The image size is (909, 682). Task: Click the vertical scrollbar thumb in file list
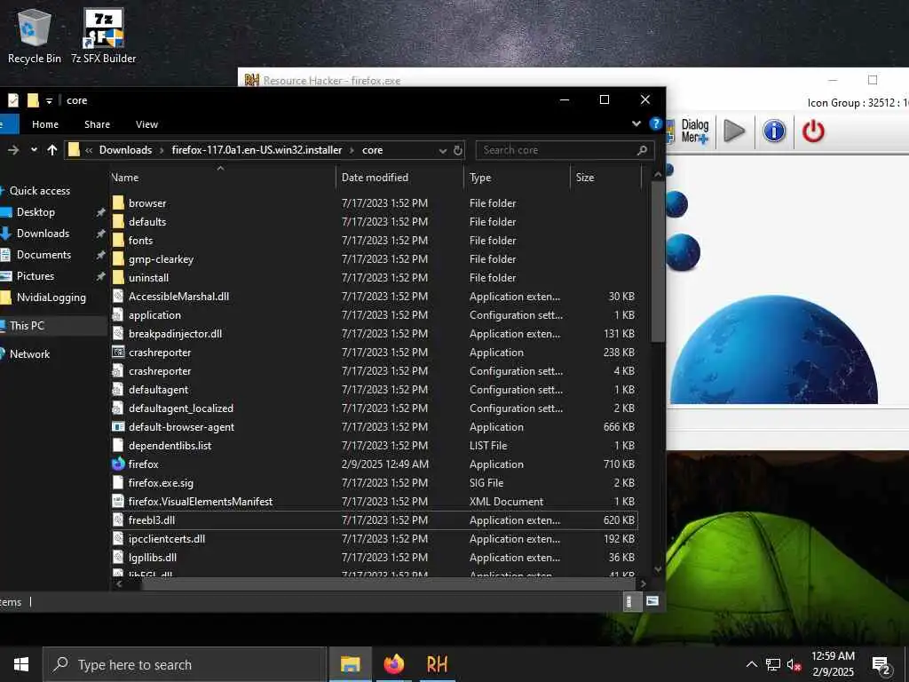click(x=658, y=261)
